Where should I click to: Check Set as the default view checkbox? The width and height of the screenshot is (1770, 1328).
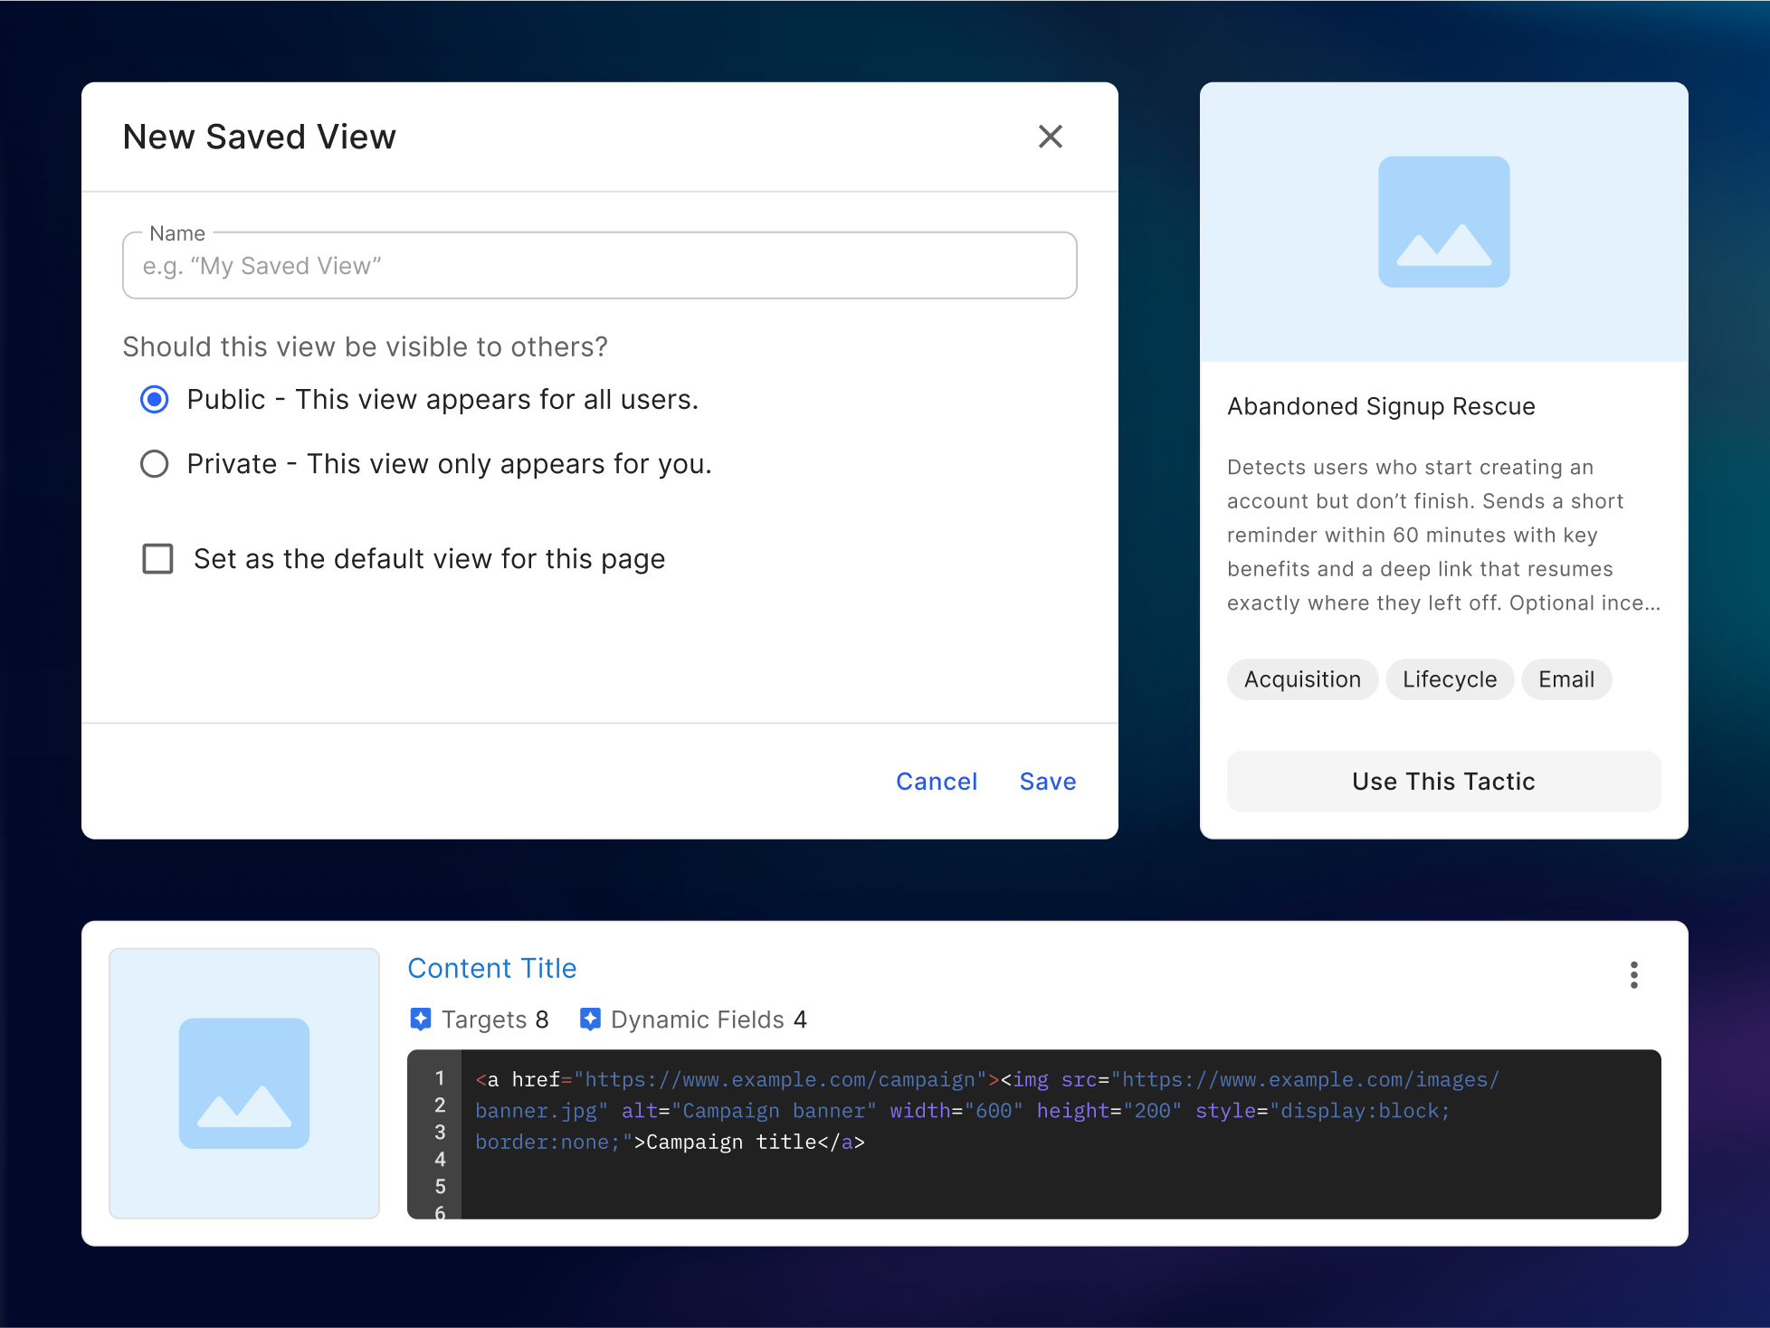(x=157, y=559)
